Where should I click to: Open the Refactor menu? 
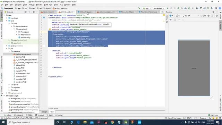pos(39,5)
